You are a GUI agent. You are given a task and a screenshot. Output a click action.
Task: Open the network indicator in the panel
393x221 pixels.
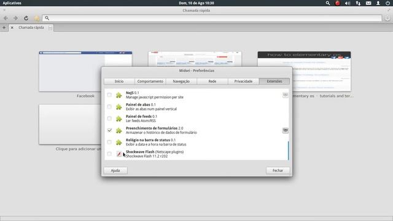358,3
